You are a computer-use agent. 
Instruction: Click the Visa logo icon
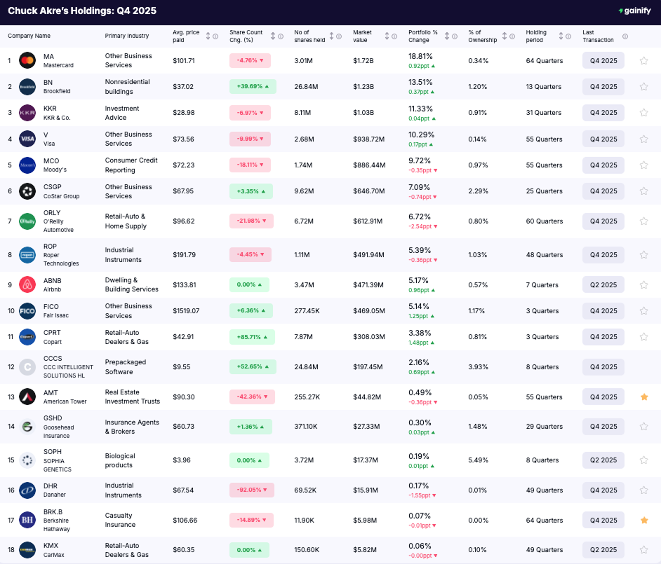point(27,139)
